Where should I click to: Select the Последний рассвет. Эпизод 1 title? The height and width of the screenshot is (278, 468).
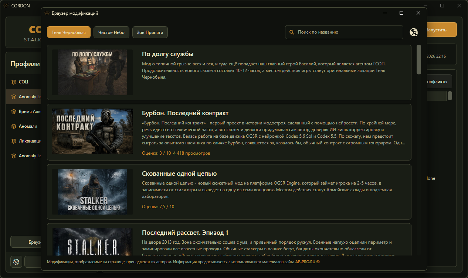[185, 233]
